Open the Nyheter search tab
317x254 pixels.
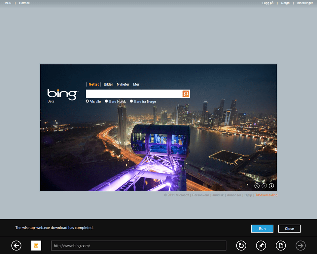click(123, 84)
